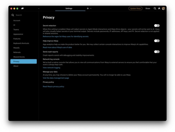
Task: Open the Warp AI assistant icon
Action: tap(159, 8)
